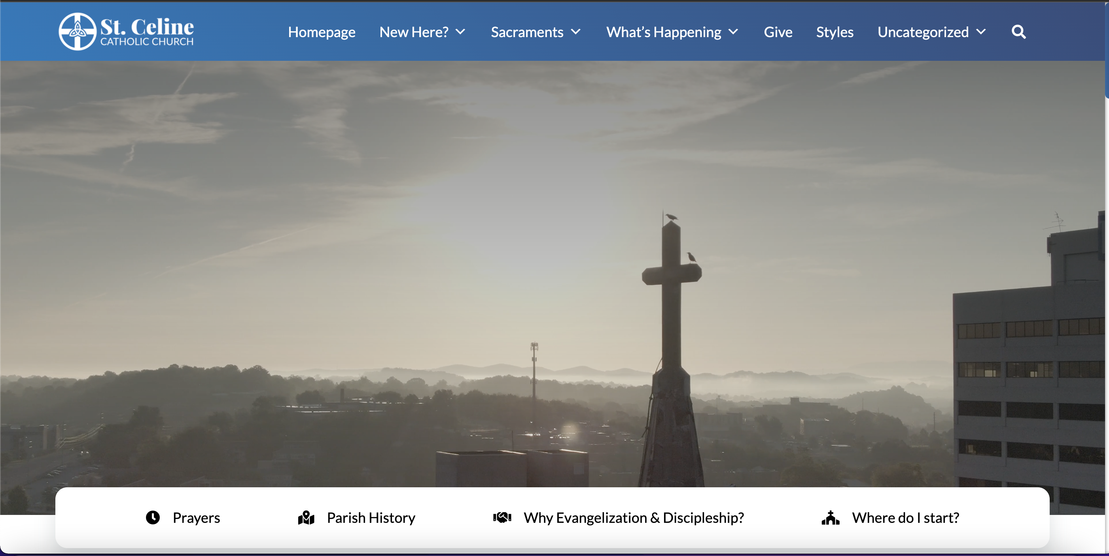The height and width of the screenshot is (556, 1109).
Task: Open the Where do I start? link
Action: [x=905, y=518]
